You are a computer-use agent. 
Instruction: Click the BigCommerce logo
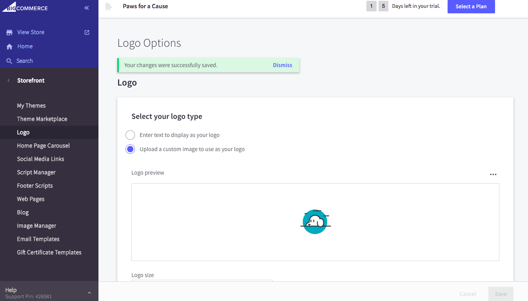point(25,7)
